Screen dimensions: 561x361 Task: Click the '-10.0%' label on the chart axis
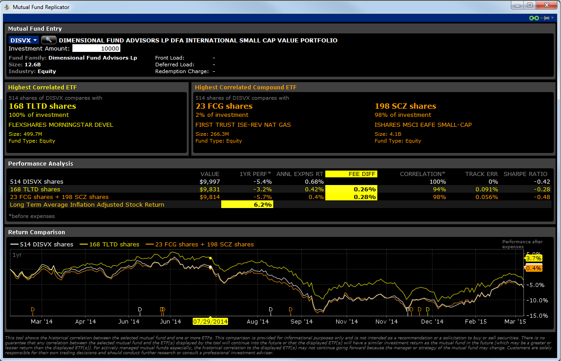[537, 300]
